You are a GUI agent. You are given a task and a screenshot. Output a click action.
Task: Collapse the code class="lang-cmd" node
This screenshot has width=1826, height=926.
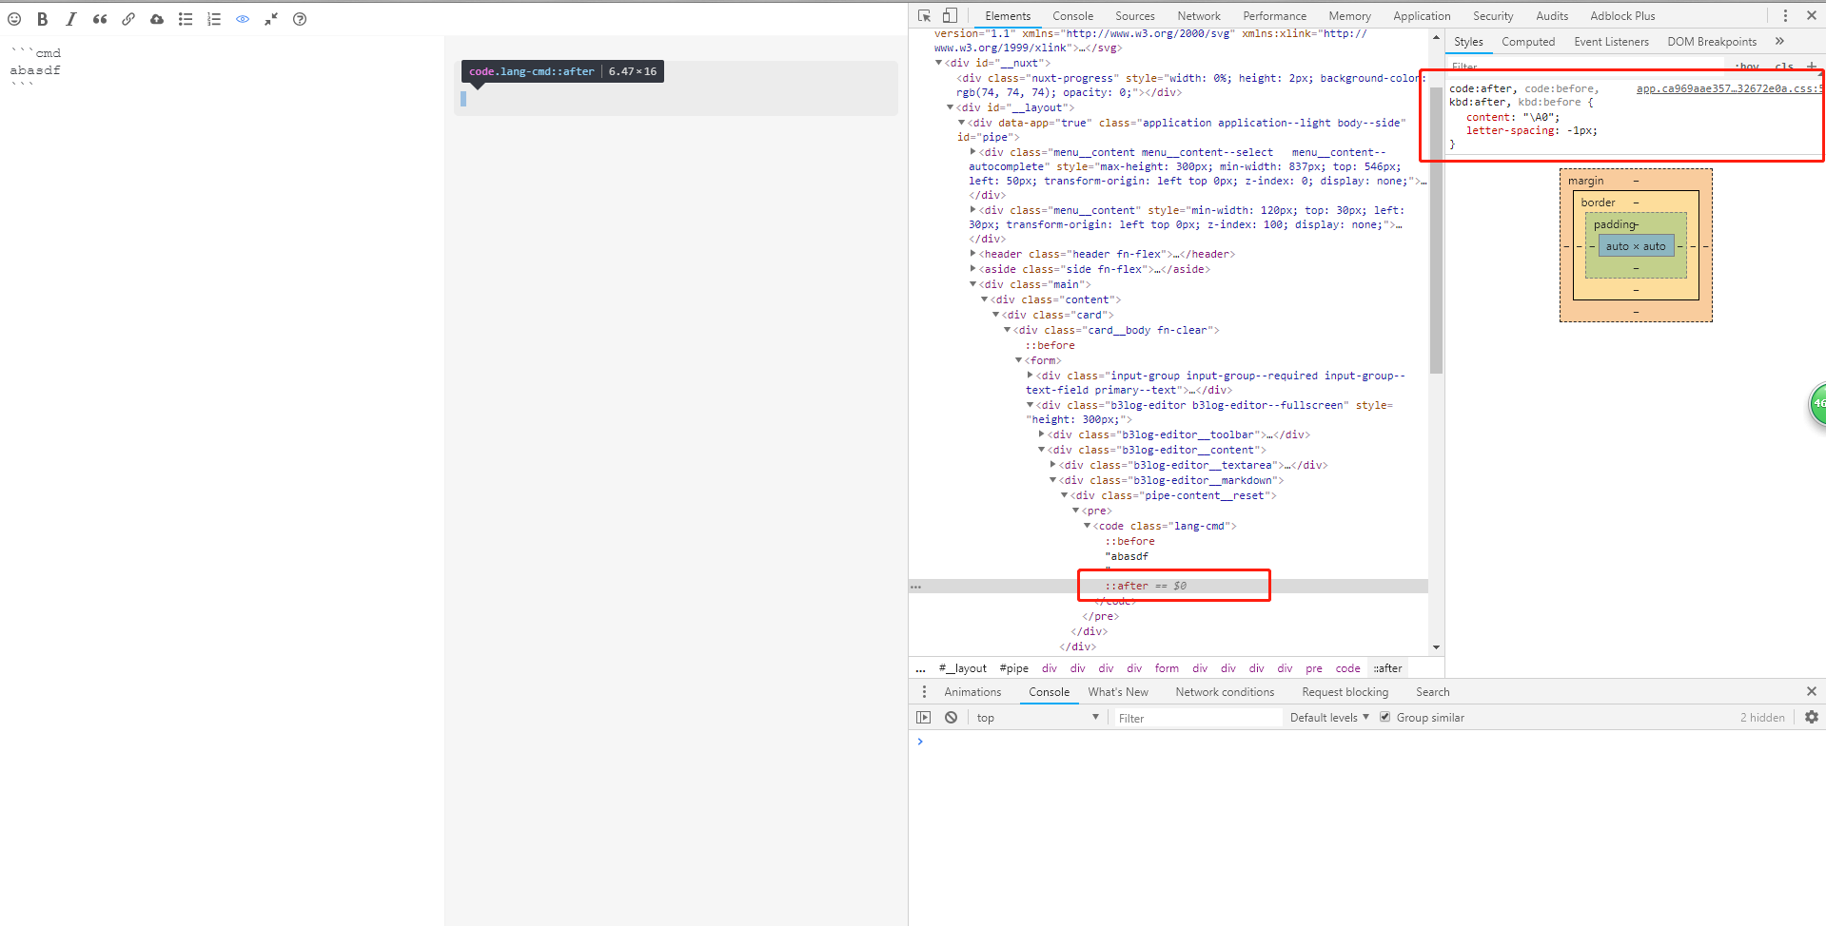tap(1088, 526)
